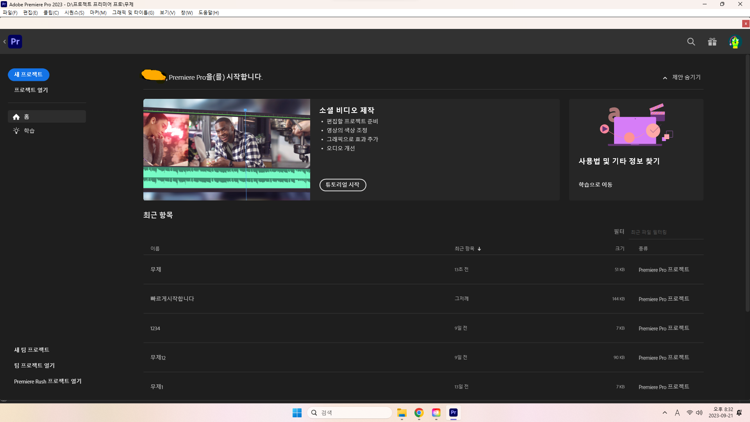The width and height of the screenshot is (750, 422).
Task: Close the red notification bar X
Action: (746, 24)
